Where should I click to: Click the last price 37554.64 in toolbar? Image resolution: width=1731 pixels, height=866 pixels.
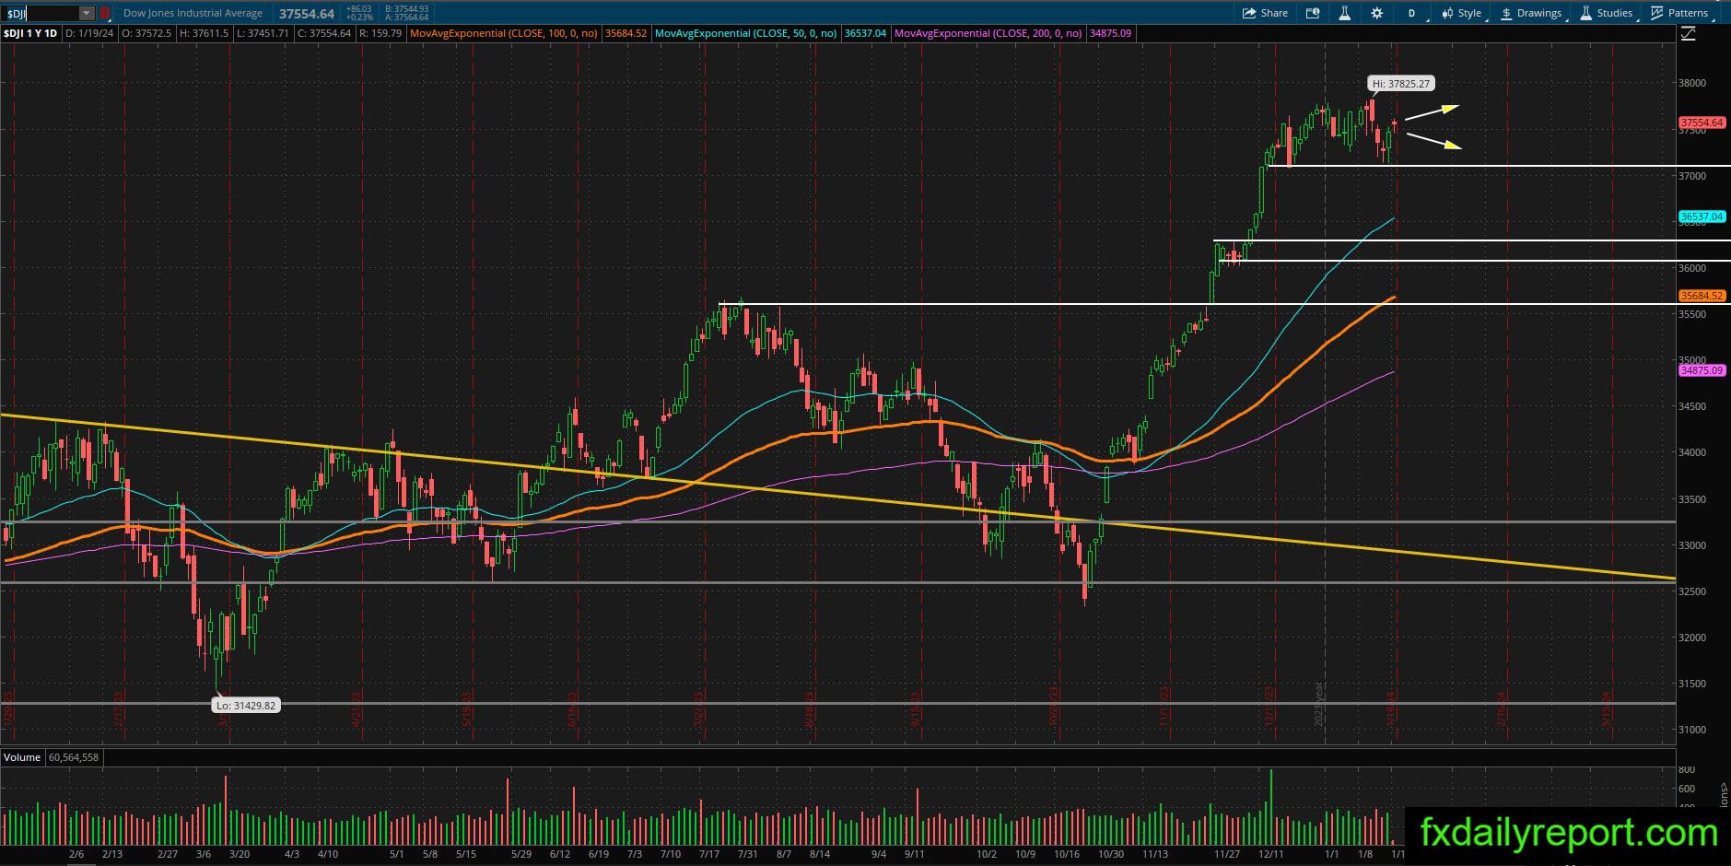[x=307, y=14]
